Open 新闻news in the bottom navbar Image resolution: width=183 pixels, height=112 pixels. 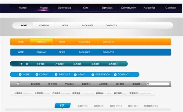click(x=83, y=106)
